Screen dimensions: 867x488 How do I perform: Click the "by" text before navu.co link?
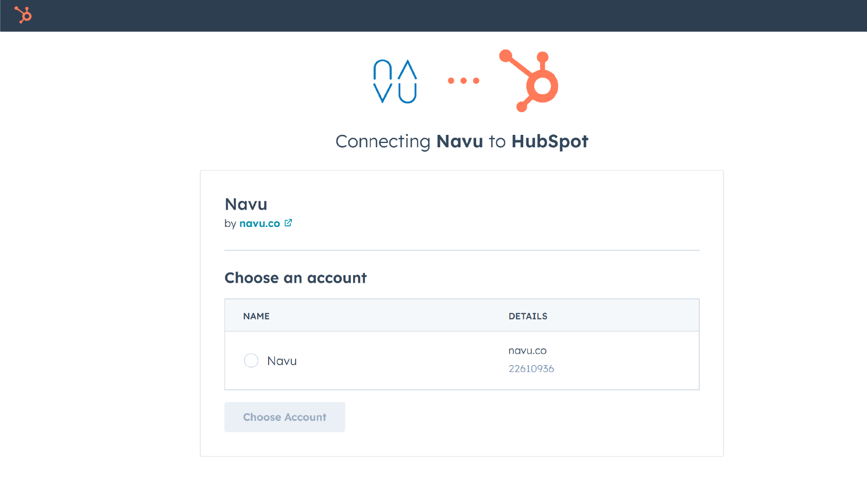(x=230, y=224)
